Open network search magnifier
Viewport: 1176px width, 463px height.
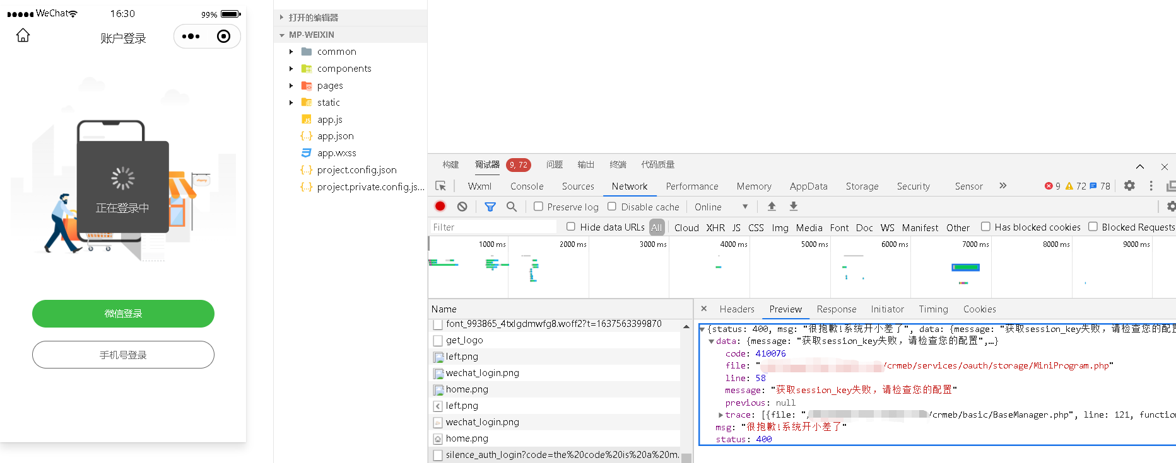[512, 206]
